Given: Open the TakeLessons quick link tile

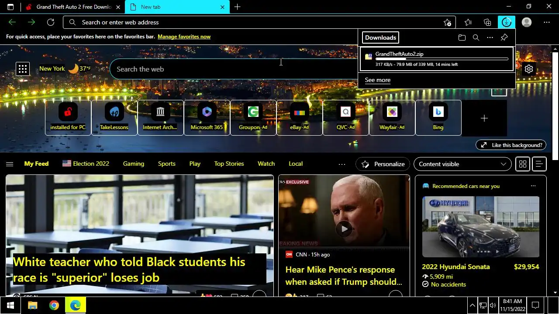Looking at the screenshot, I should click(114, 118).
